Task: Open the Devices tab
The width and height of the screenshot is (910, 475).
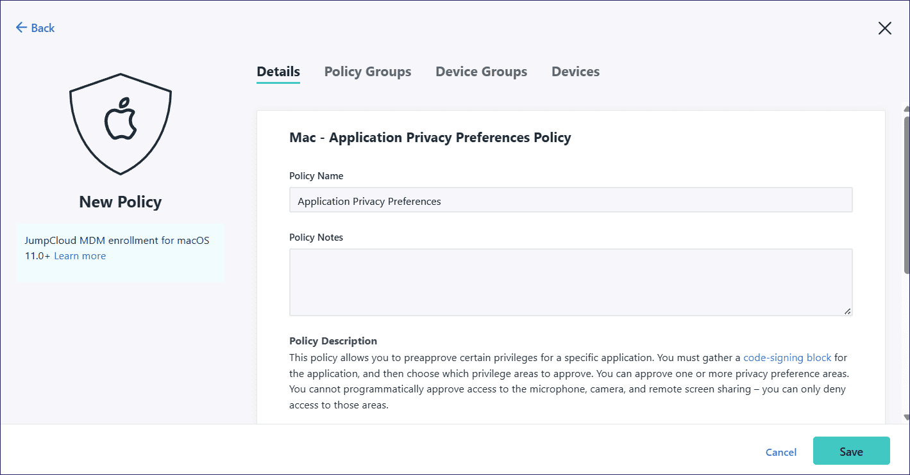Action: 575,71
